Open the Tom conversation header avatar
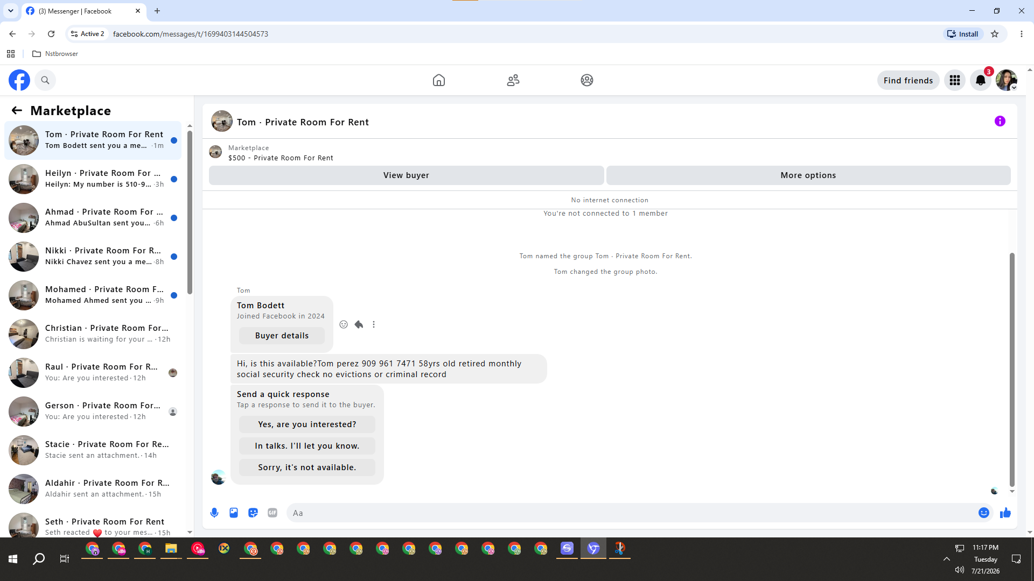The image size is (1034, 581). [222, 122]
